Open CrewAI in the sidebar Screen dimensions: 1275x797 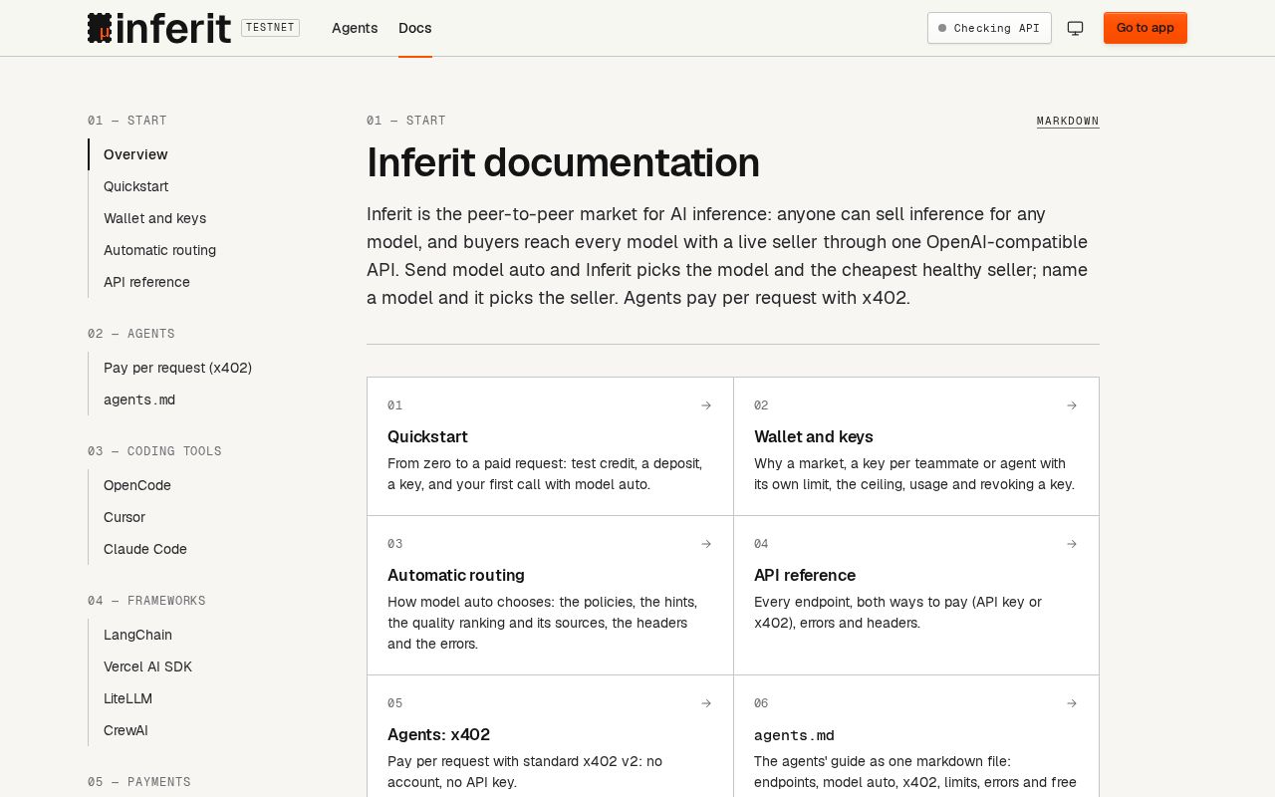pyautogui.click(x=126, y=730)
